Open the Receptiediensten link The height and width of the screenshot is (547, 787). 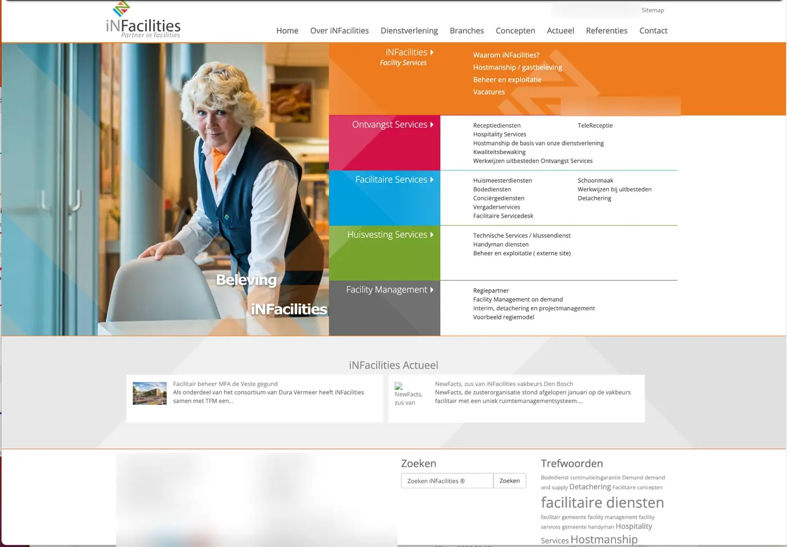pyautogui.click(x=497, y=125)
